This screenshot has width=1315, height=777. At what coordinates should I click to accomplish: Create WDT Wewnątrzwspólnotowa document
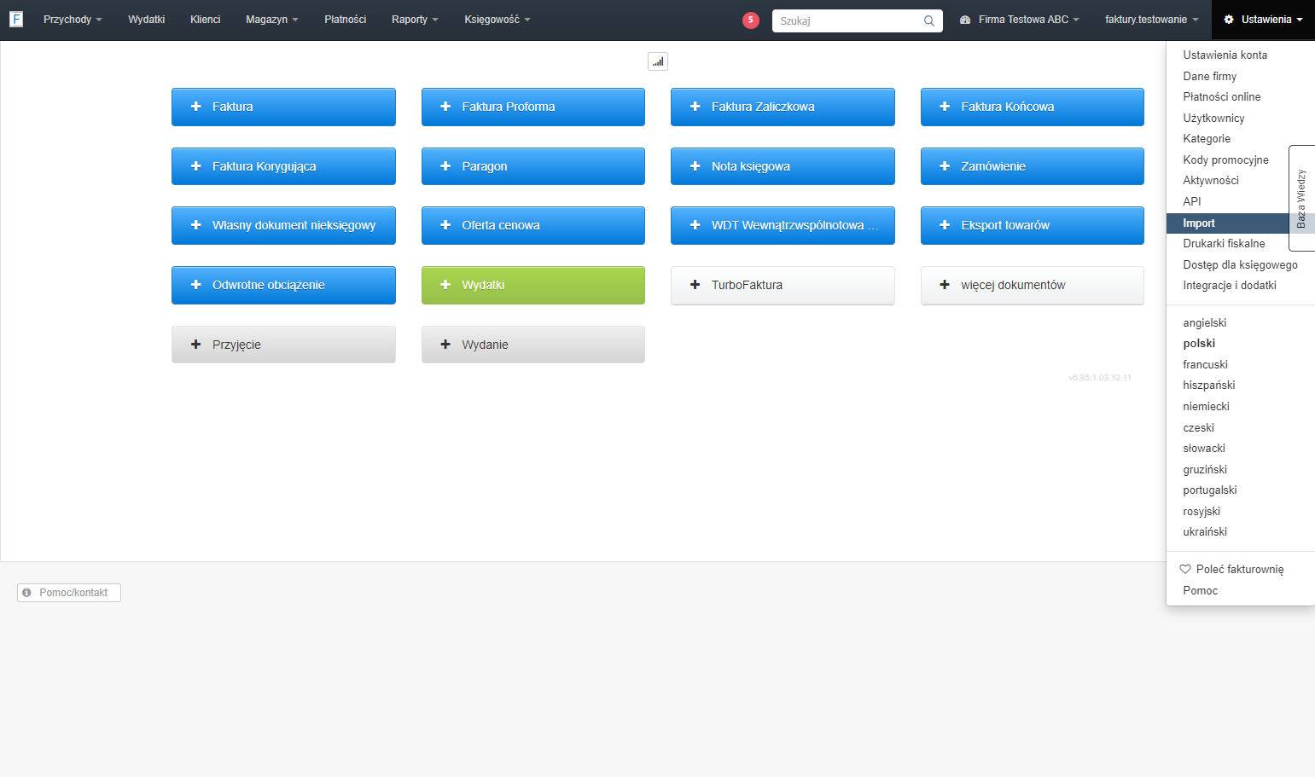pos(783,225)
